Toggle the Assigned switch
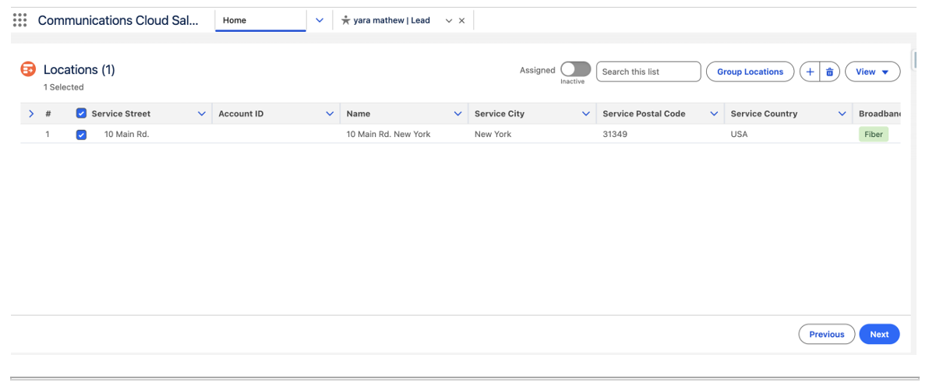The width and height of the screenshot is (929, 386). click(575, 69)
